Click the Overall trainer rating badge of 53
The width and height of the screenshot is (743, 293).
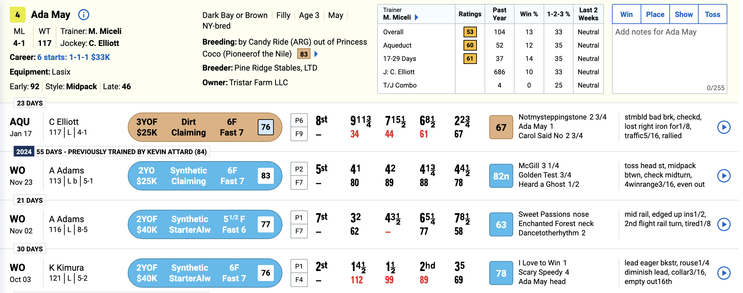tap(470, 32)
